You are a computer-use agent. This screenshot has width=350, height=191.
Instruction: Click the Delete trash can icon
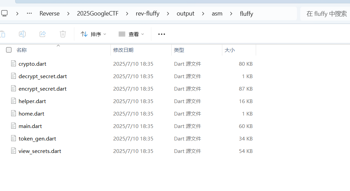(x=63, y=34)
